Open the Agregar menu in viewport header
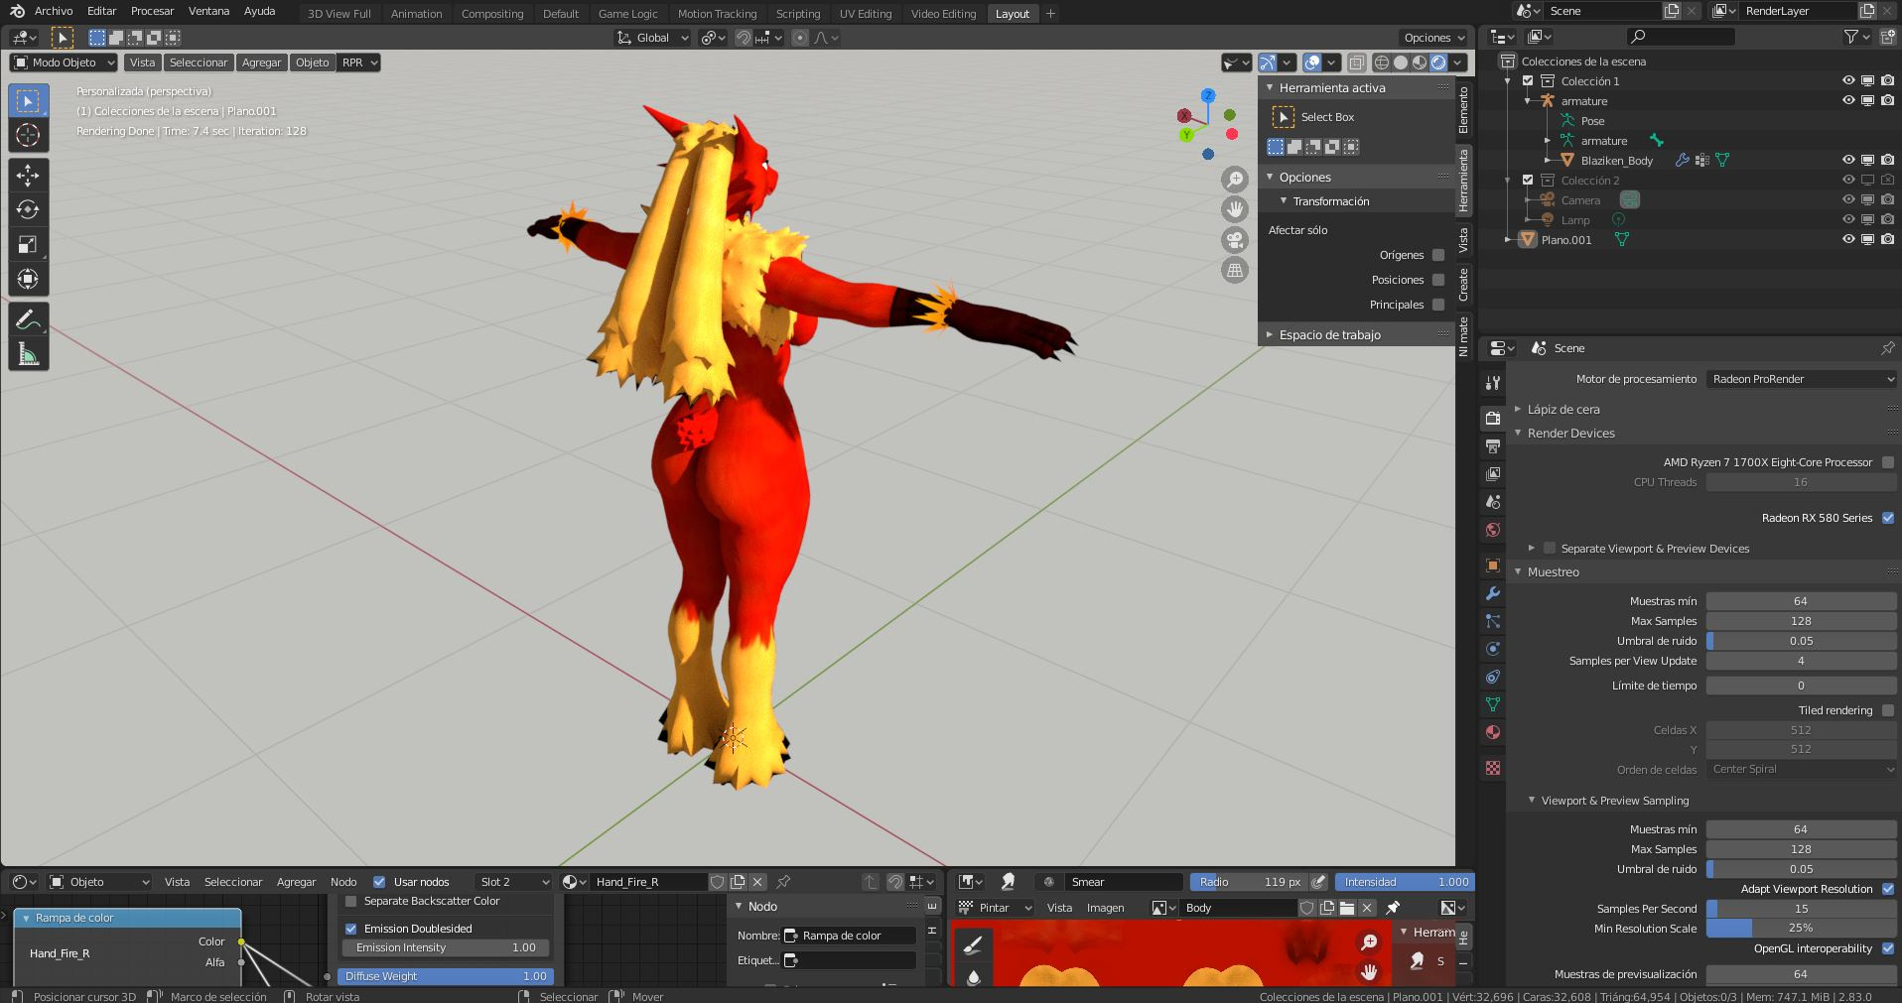Image resolution: width=1902 pixels, height=1003 pixels. [261, 63]
